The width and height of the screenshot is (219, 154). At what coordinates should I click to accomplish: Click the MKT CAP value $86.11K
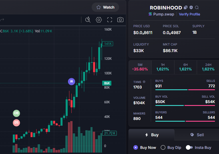(x=170, y=51)
